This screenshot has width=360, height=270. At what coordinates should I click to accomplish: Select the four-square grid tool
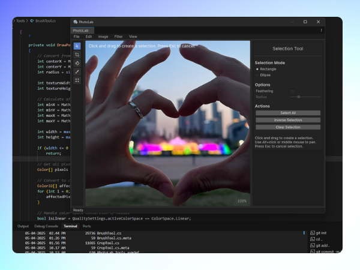77,80
